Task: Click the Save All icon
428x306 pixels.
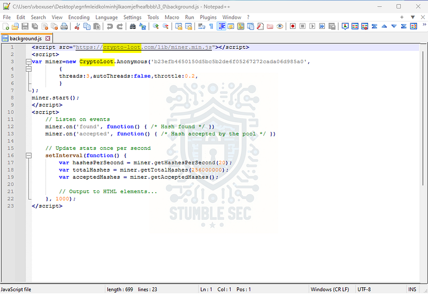Action: click(x=35, y=26)
